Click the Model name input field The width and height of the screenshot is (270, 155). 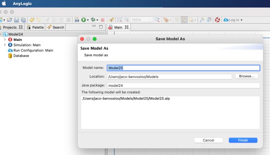(x=183, y=68)
